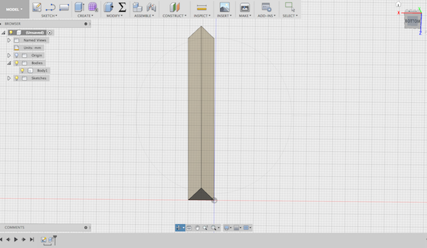Expand the Named Views tree node

[9, 40]
